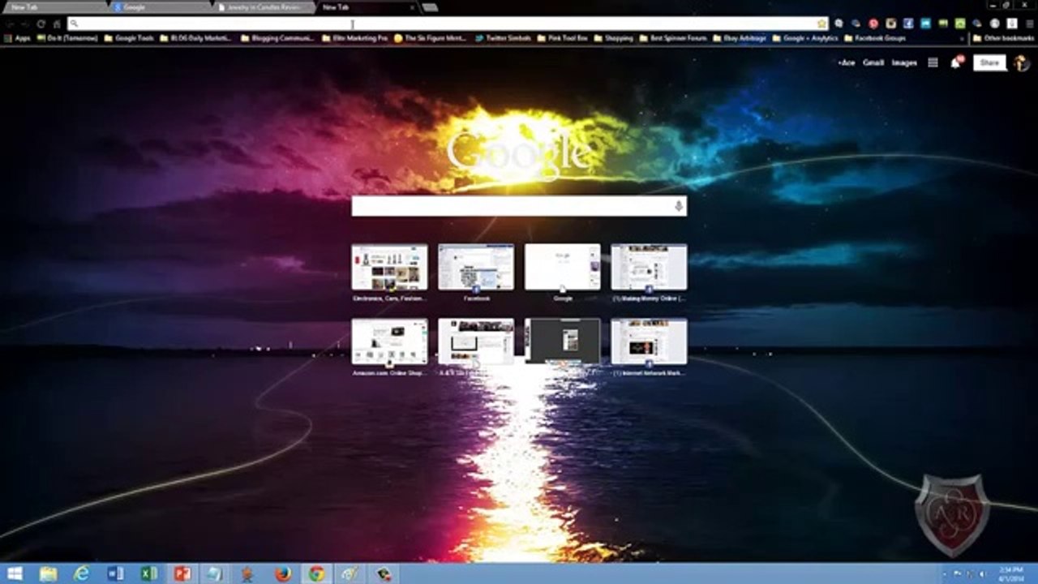Open Images from the Google header
This screenshot has width=1038, height=584.
(x=904, y=62)
